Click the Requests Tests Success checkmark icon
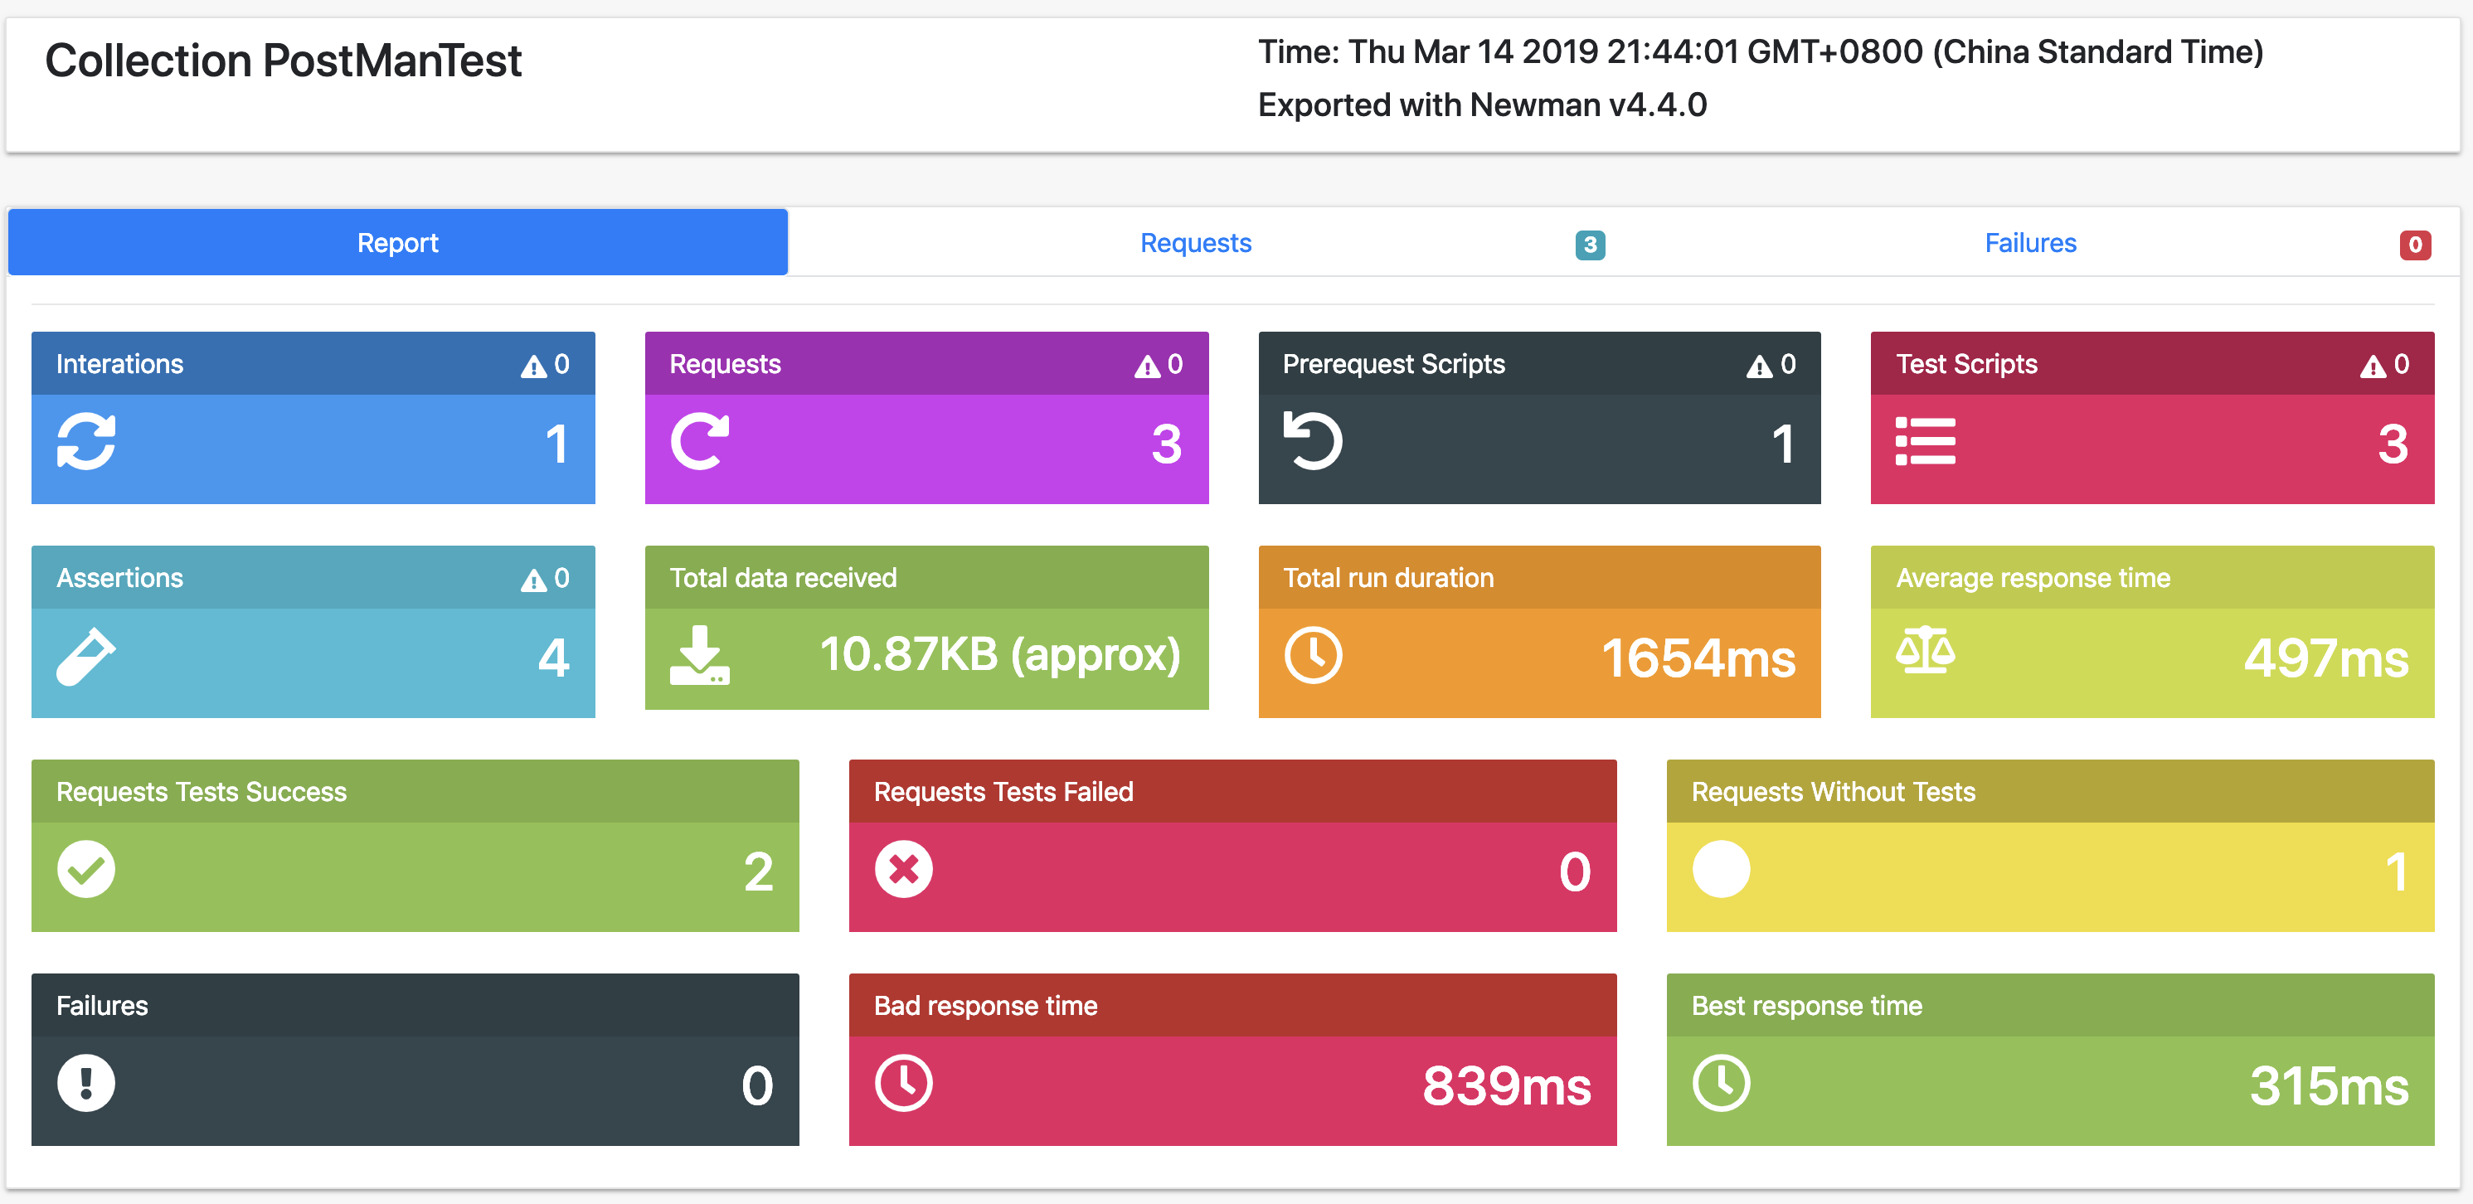2473x1204 pixels. pos(86,870)
